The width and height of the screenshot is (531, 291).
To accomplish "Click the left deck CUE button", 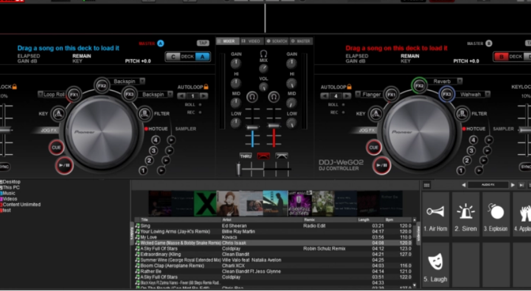I will (x=56, y=148).
